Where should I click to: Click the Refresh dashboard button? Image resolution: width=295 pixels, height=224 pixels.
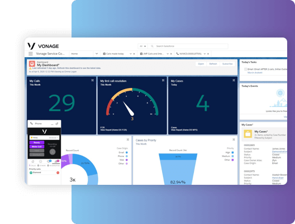pyautogui.click(x=213, y=64)
